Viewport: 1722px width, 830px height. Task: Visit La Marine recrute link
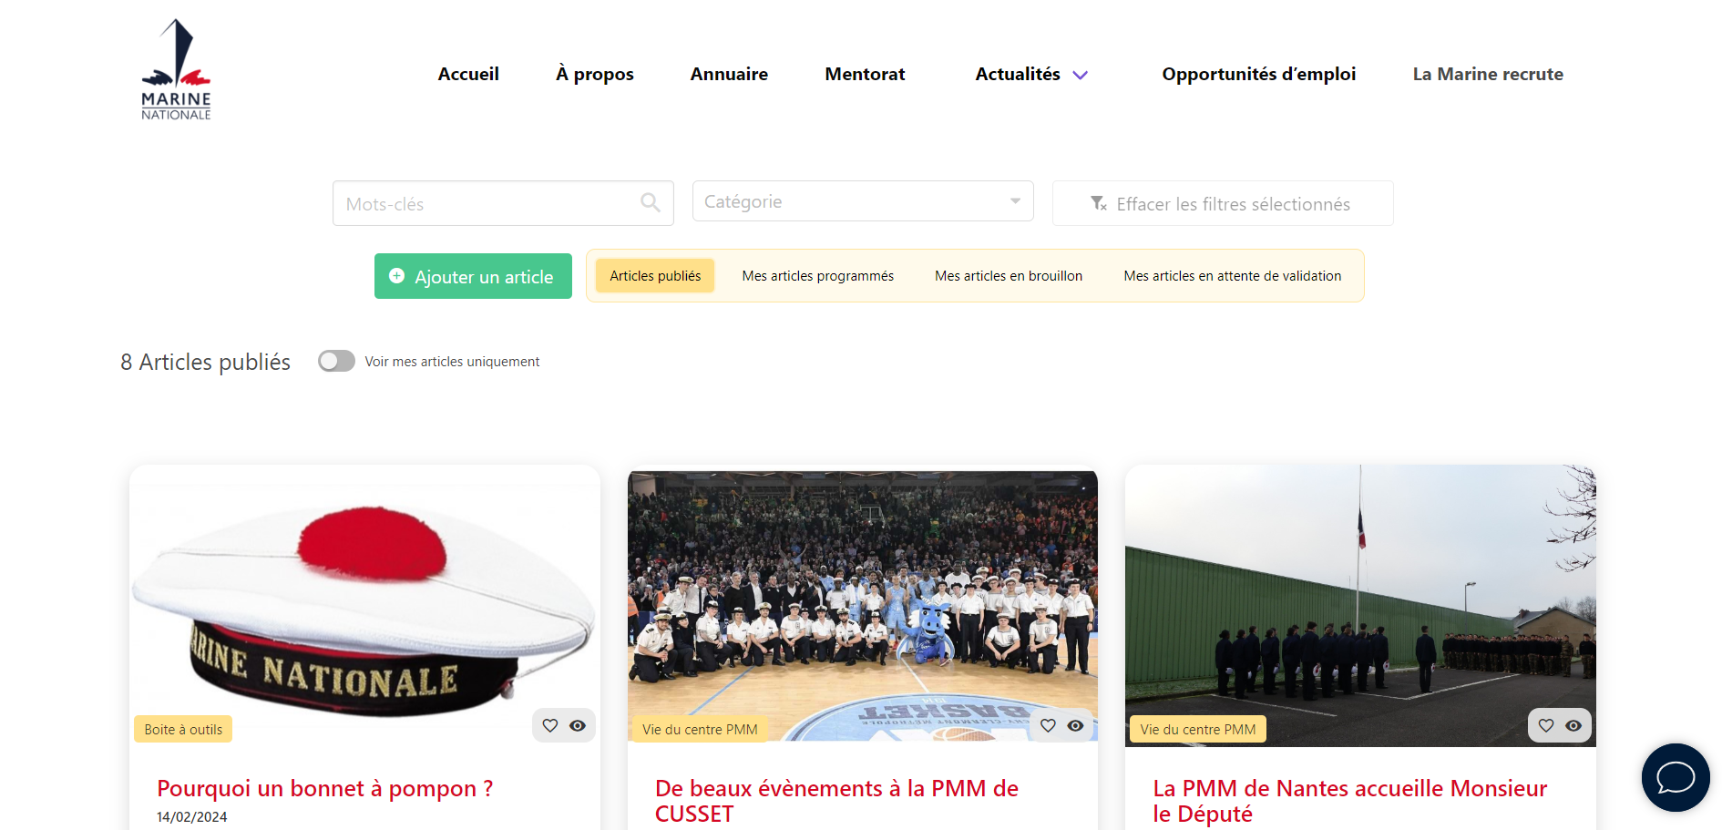click(1488, 74)
